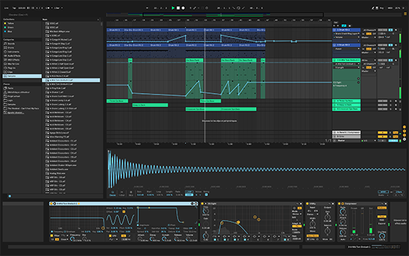Image resolution: width=409 pixels, height=256 pixels.
Task: Toggle the Link button in the transport bar
Action: (x=6, y=8)
